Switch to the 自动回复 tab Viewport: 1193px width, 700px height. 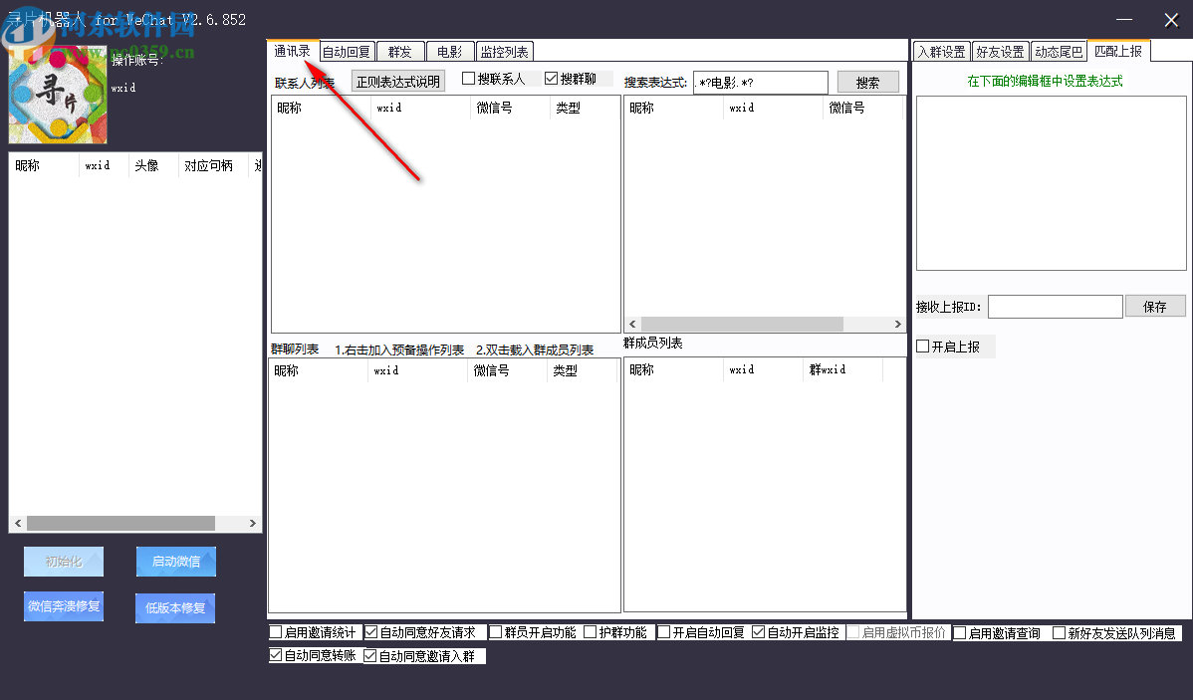pos(347,52)
